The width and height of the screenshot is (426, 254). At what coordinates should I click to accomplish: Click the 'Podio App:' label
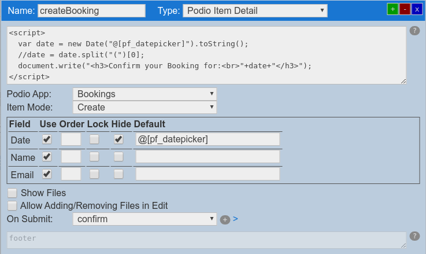click(x=29, y=94)
